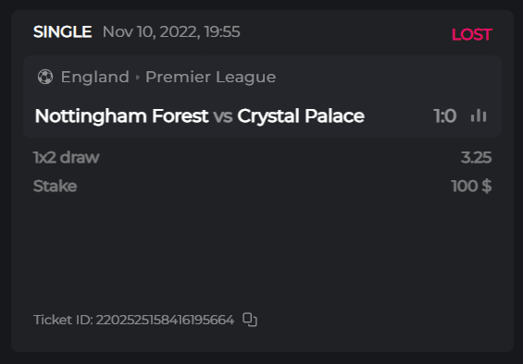Open the Premier League link
Viewport: 523px width, 364px height.
click(210, 77)
